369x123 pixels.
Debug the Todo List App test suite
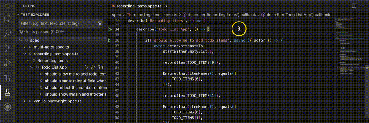(93, 67)
